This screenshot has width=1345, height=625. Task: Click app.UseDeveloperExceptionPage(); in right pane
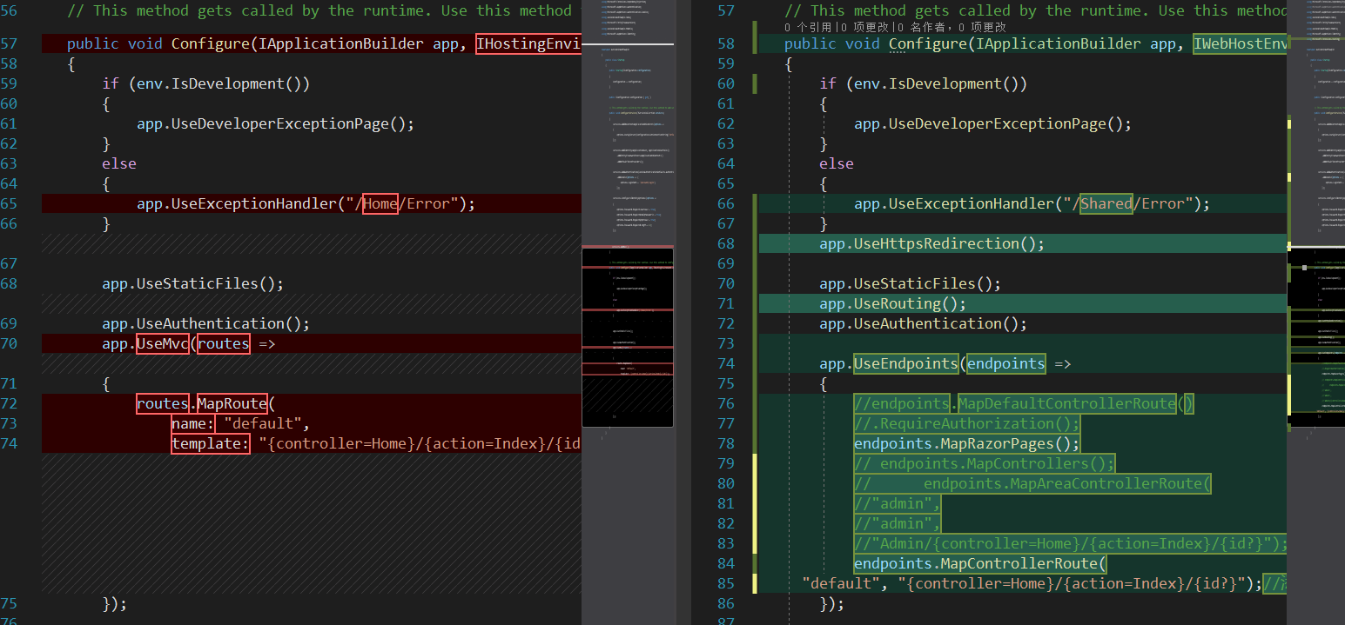pos(993,123)
